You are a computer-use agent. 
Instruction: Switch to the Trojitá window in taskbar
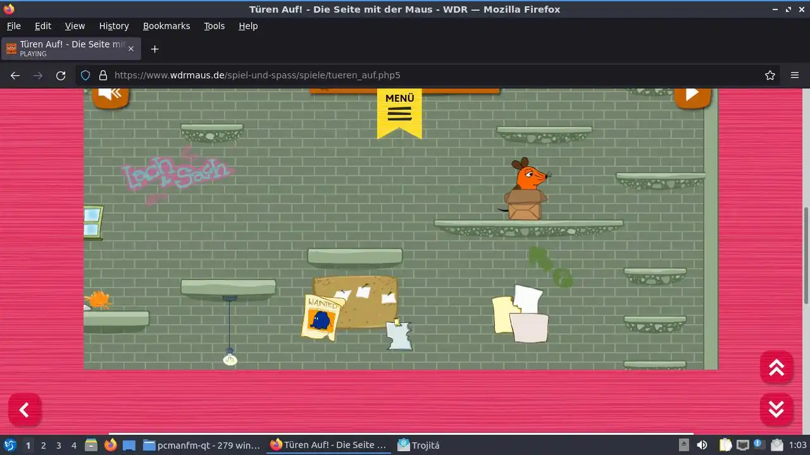418,445
